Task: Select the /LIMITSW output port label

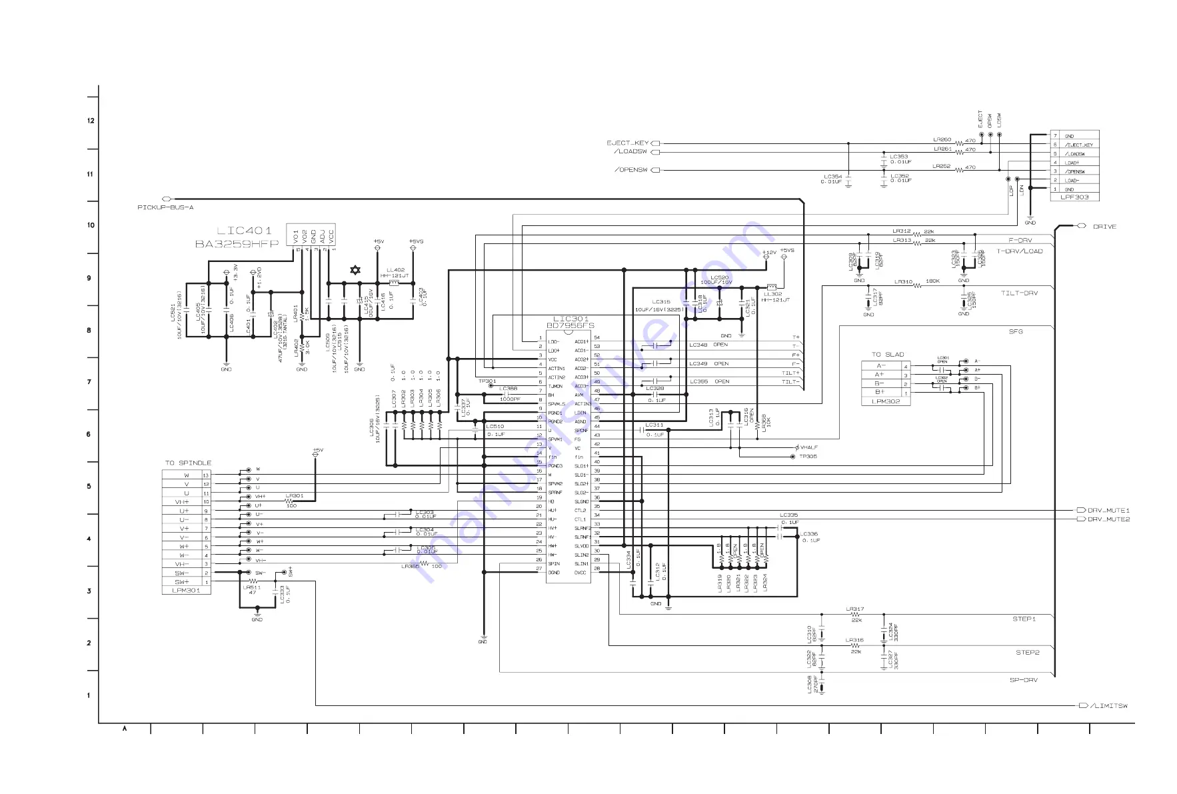Action: [1109, 706]
